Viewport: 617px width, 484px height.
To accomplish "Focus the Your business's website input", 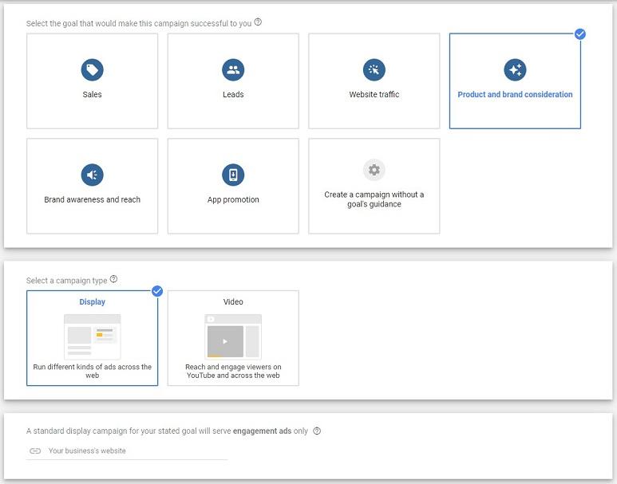I will [x=127, y=451].
